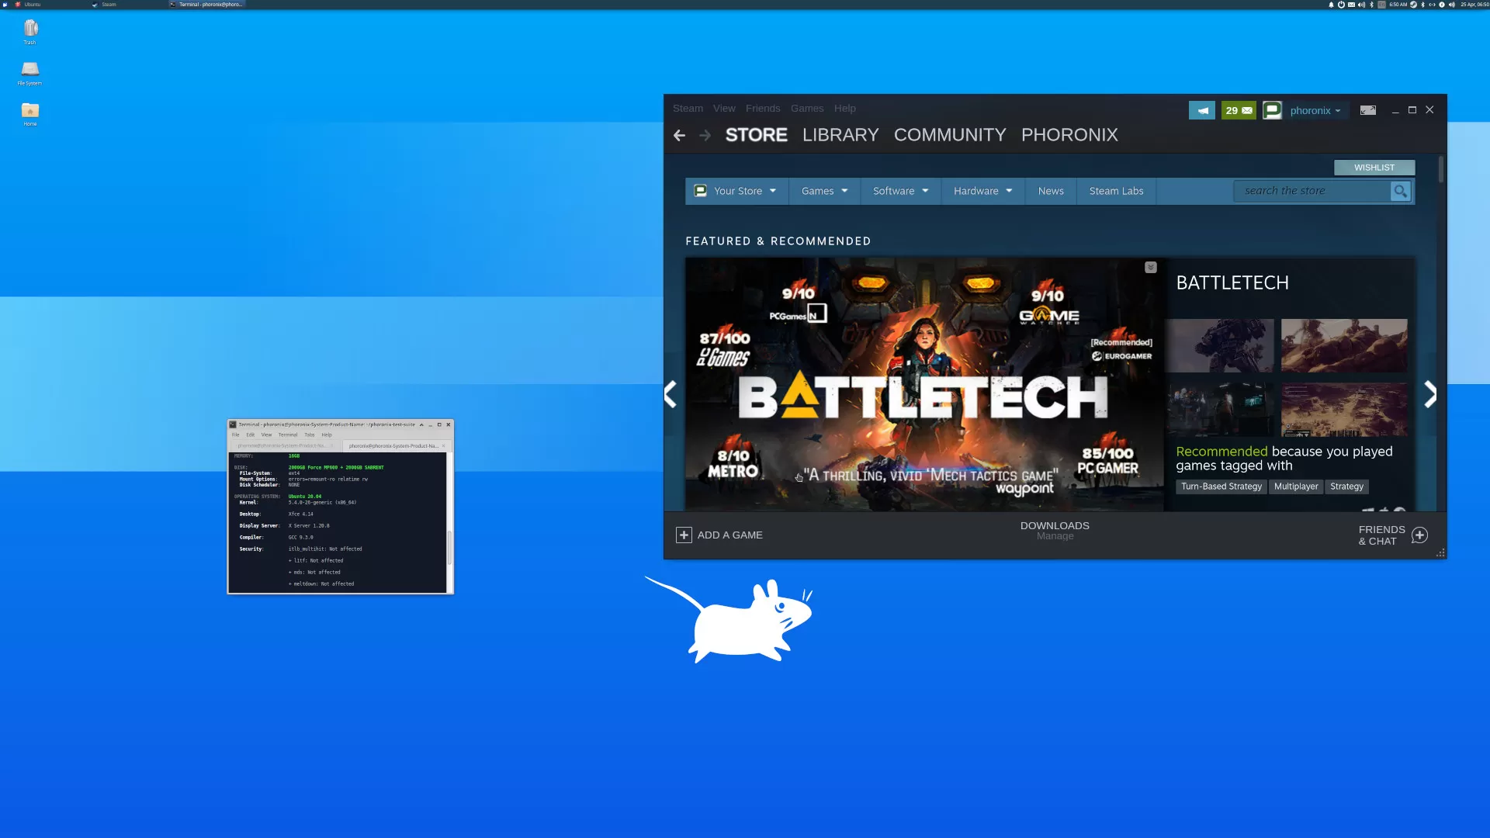Click the Add a Game button
The height and width of the screenshot is (838, 1490).
719,534
